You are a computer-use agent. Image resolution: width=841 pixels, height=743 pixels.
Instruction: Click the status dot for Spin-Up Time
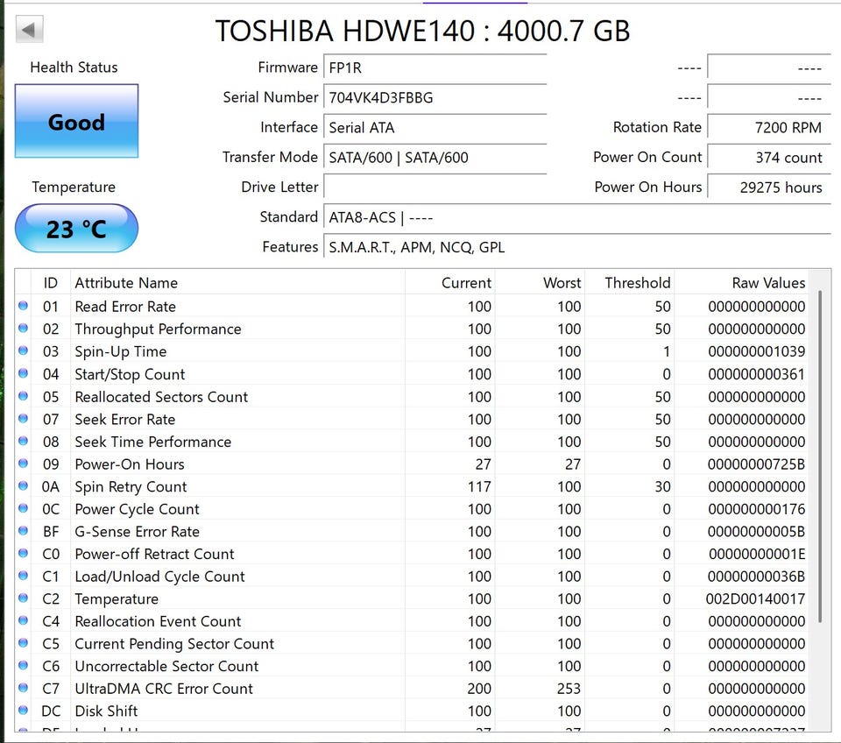(23, 351)
